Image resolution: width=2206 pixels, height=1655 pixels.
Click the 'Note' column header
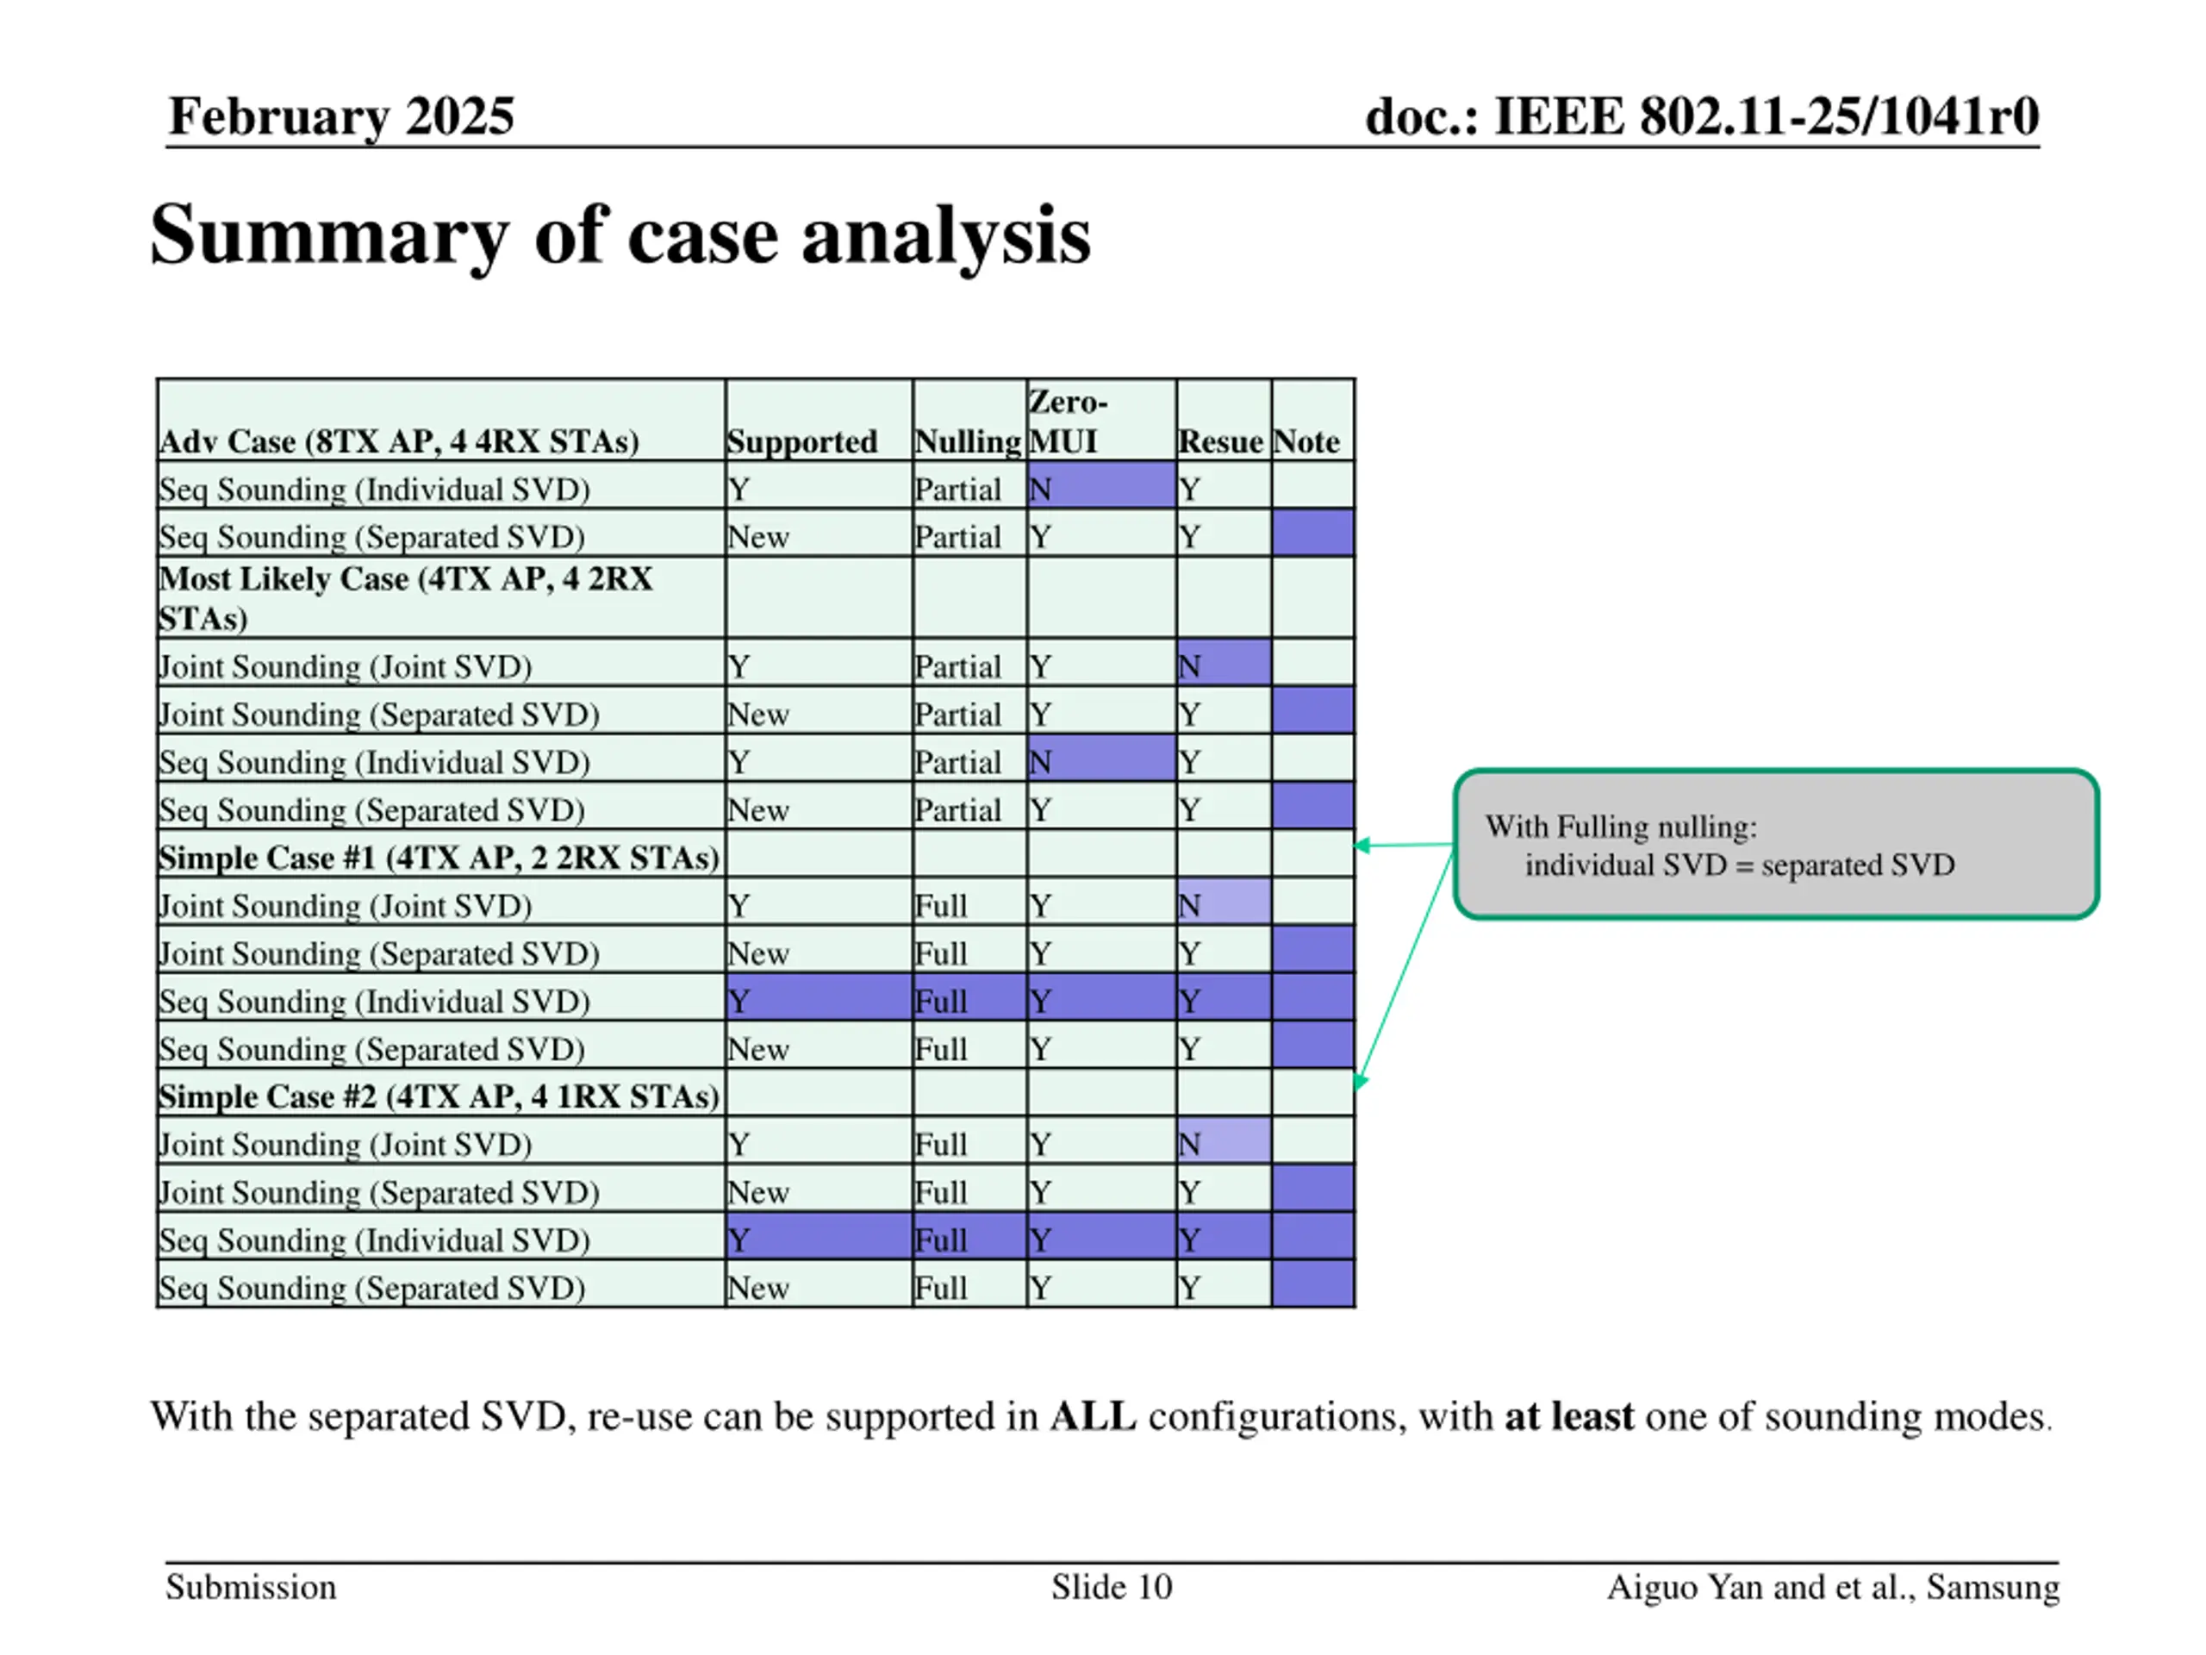(1312, 420)
